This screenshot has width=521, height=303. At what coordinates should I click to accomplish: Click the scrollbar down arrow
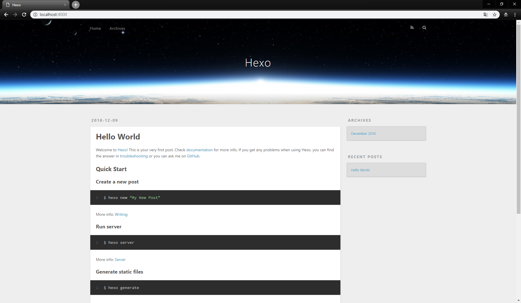tap(518, 300)
